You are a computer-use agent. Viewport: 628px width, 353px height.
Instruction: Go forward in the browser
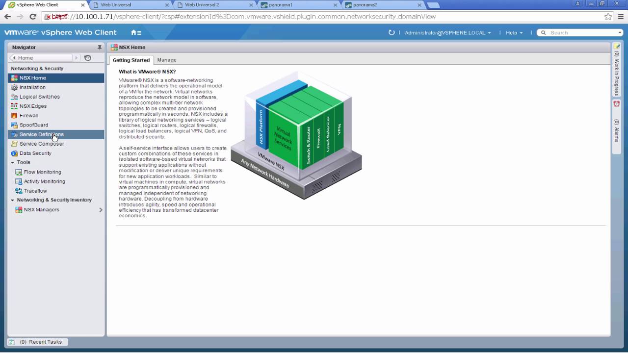20,16
